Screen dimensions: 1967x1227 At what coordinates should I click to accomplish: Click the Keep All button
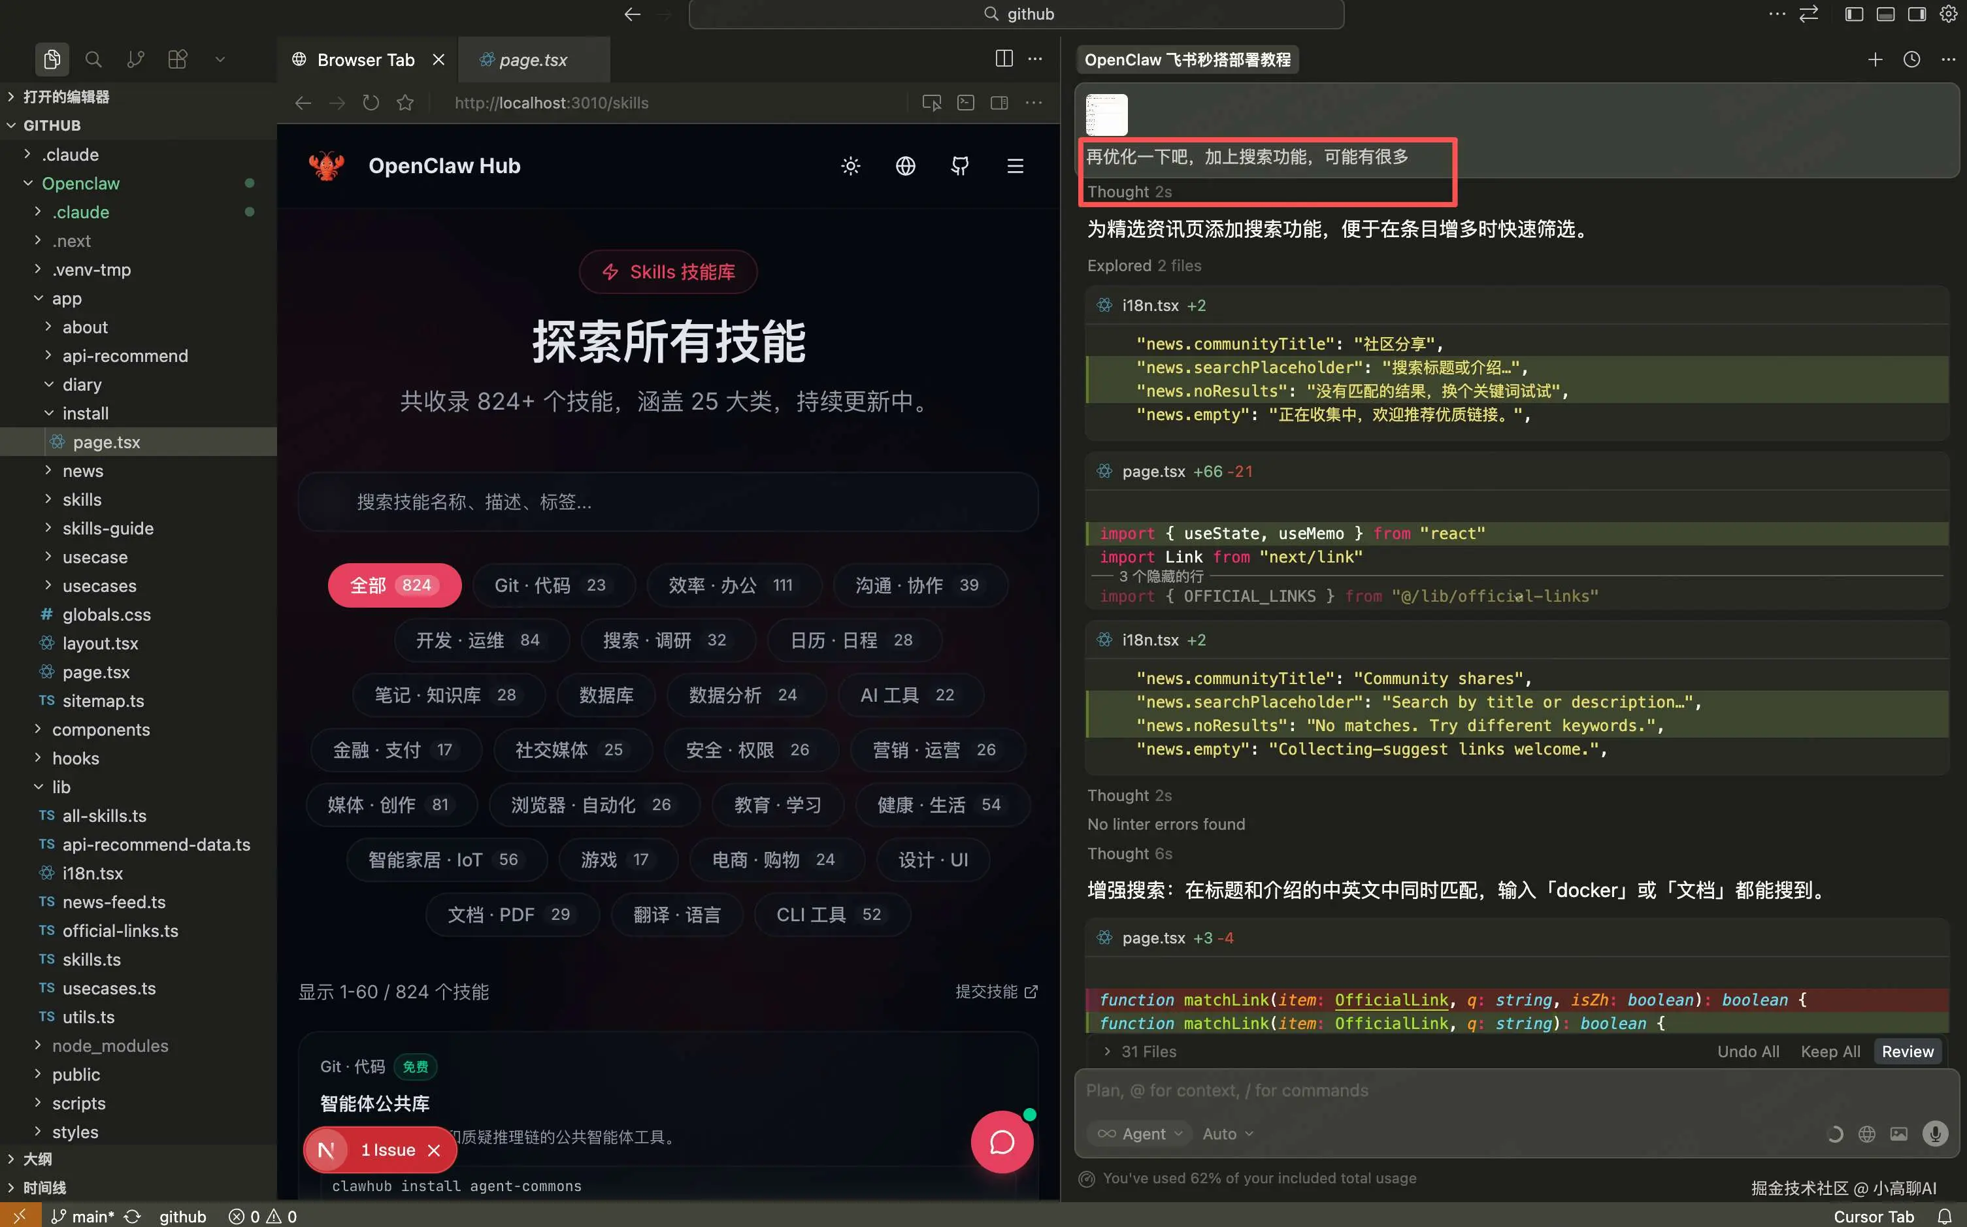tap(1830, 1051)
